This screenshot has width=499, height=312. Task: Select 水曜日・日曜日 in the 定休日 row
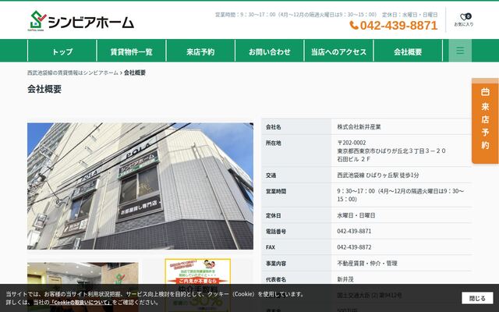(356, 215)
